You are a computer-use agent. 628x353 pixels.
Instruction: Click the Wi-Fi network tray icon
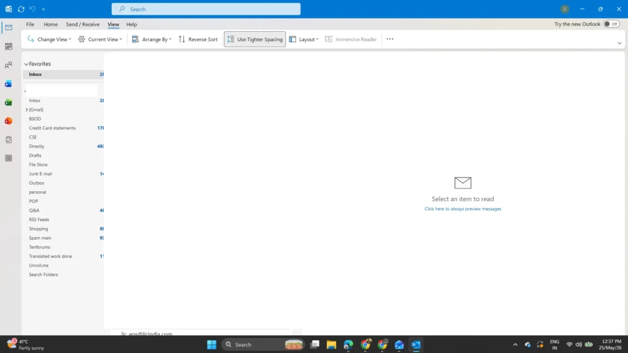[x=569, y=344]
